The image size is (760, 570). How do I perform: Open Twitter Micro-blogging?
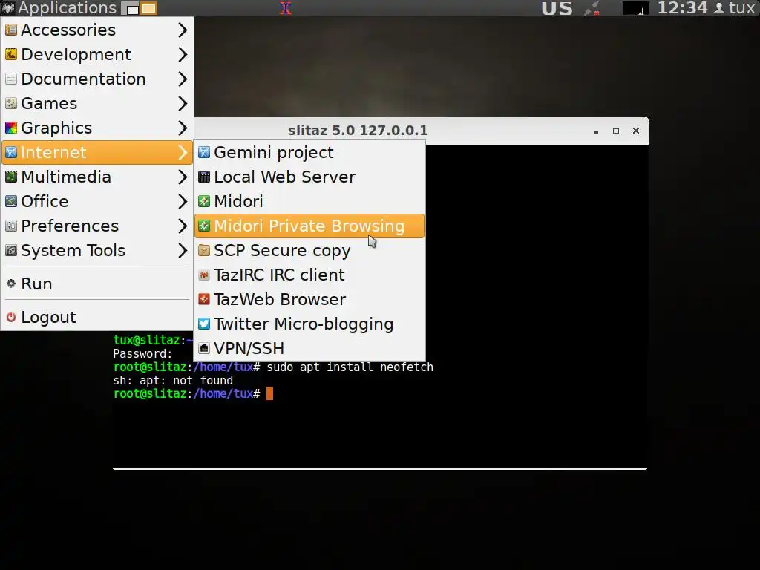[309, 324]
